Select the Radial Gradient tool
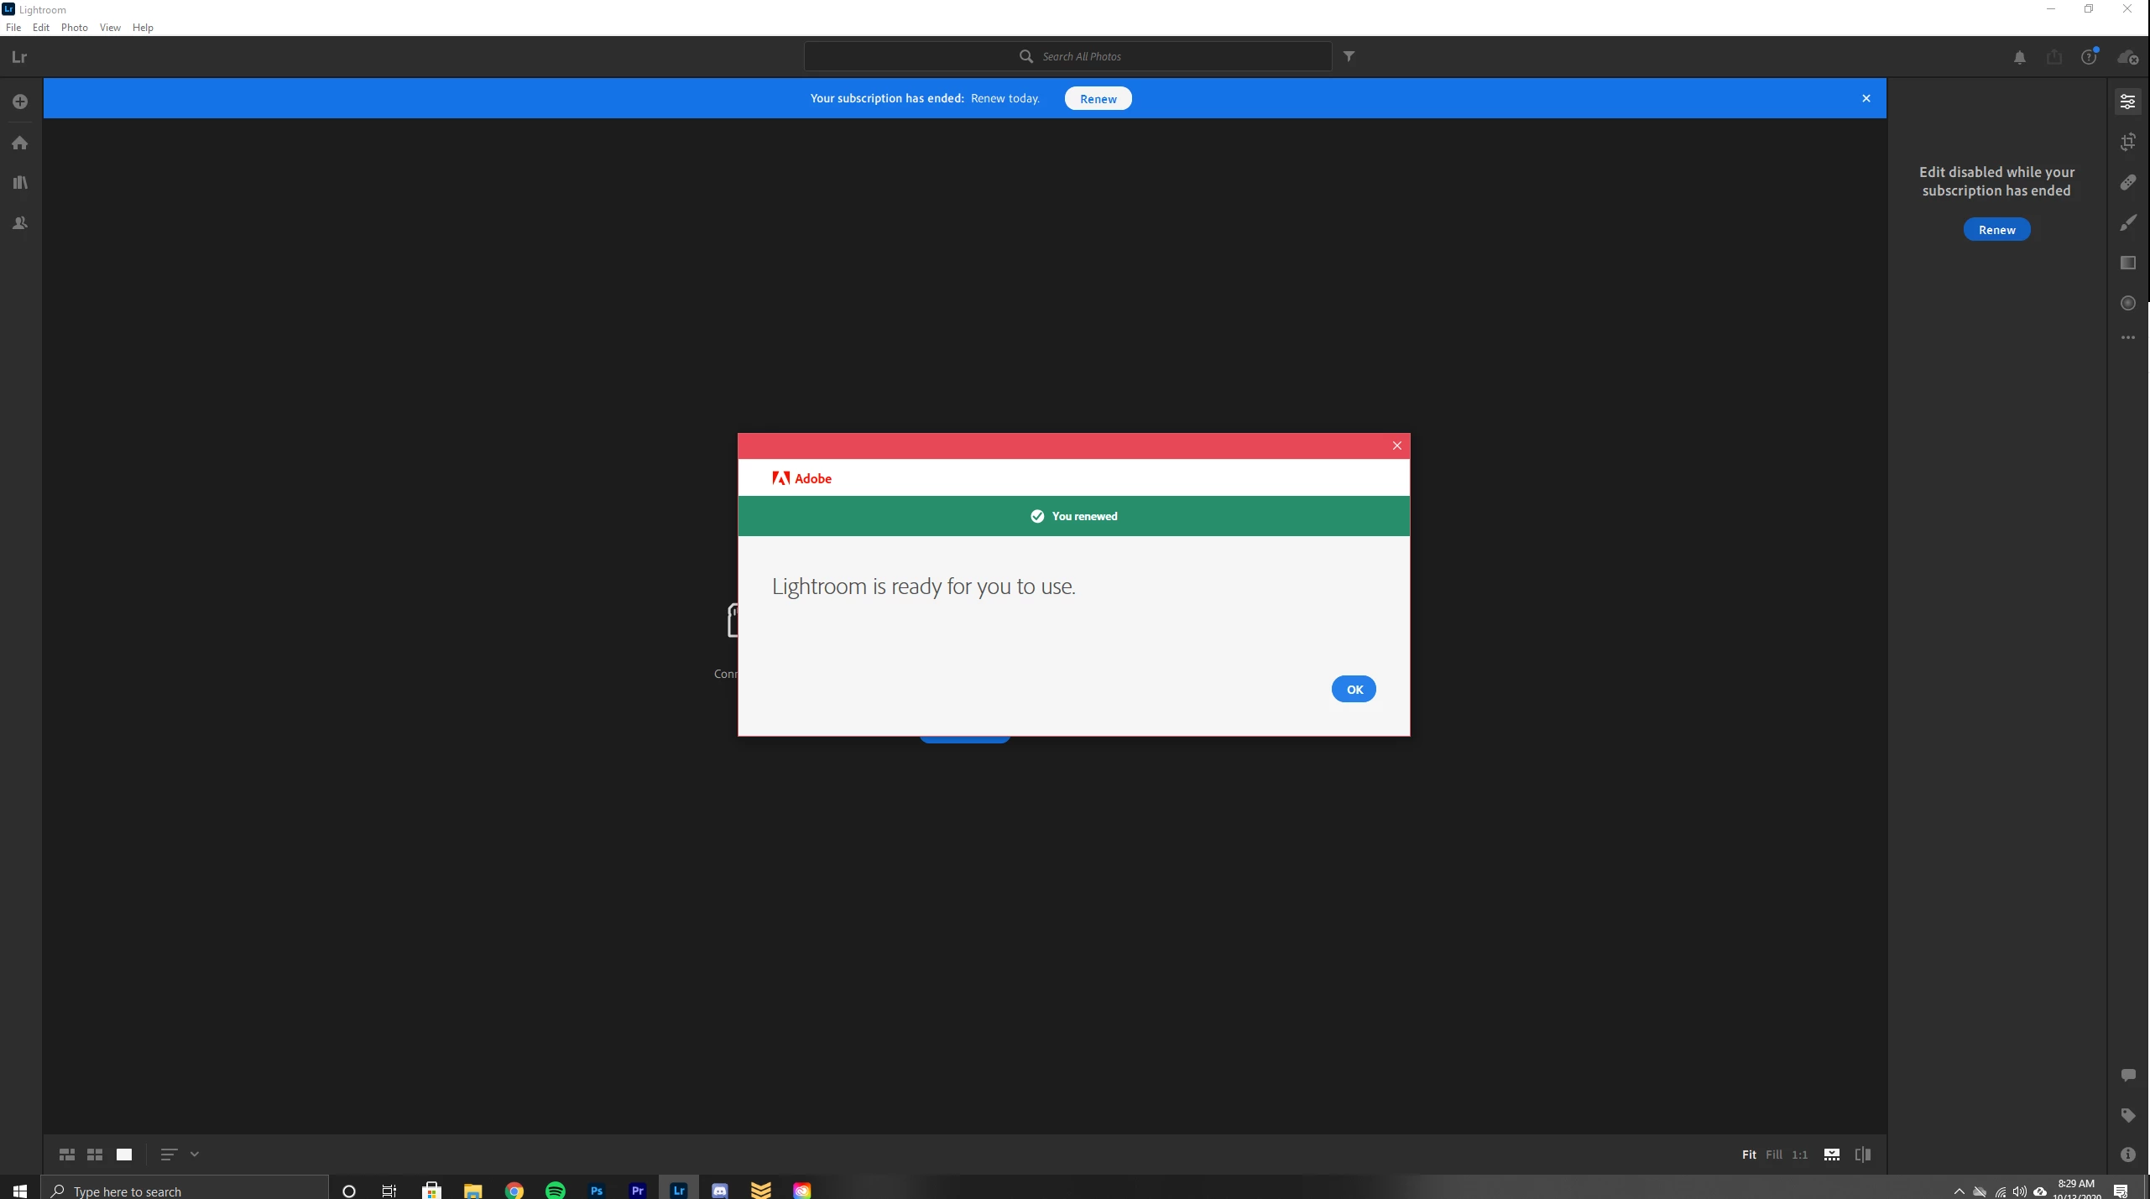Screen dimensions: 2150x1199 coord(2127,303)
